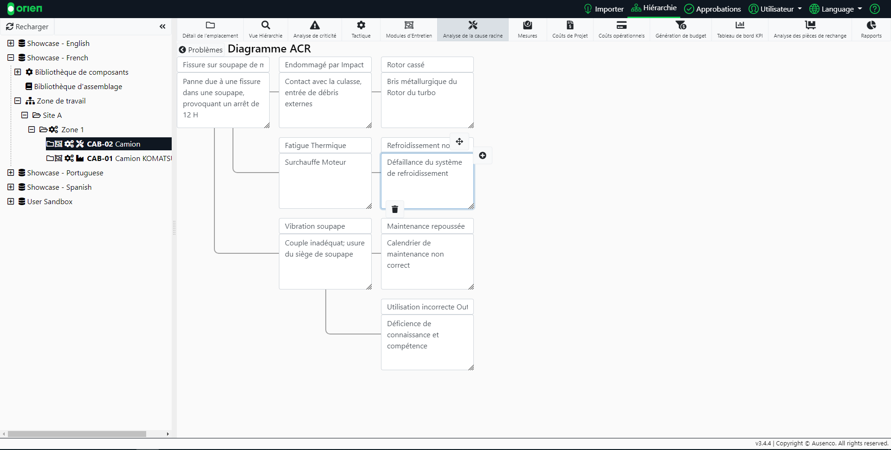Click the Vibration soupape title field
The height and width of the screenshot is (450, 891).
[x=325, y=226]
